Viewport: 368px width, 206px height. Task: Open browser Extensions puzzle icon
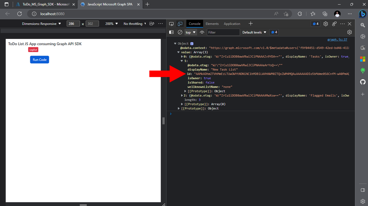(300, 14)
